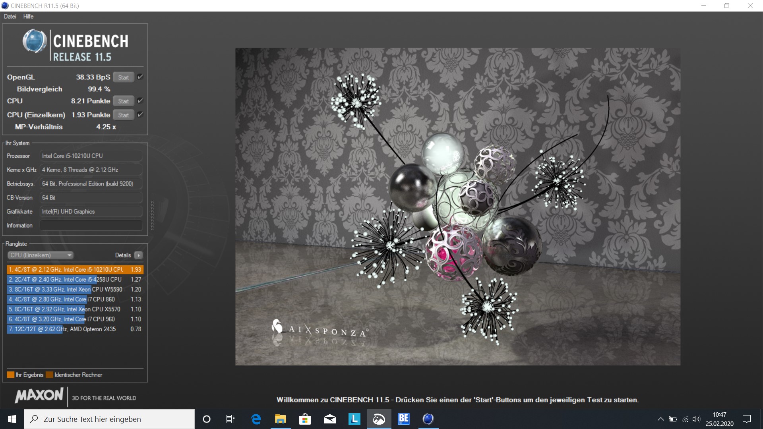The width and height of the screenshot is (763, 429).
Task: Open the CPU (Einzelkern) ranking dropdown
Action: (41, 255)
